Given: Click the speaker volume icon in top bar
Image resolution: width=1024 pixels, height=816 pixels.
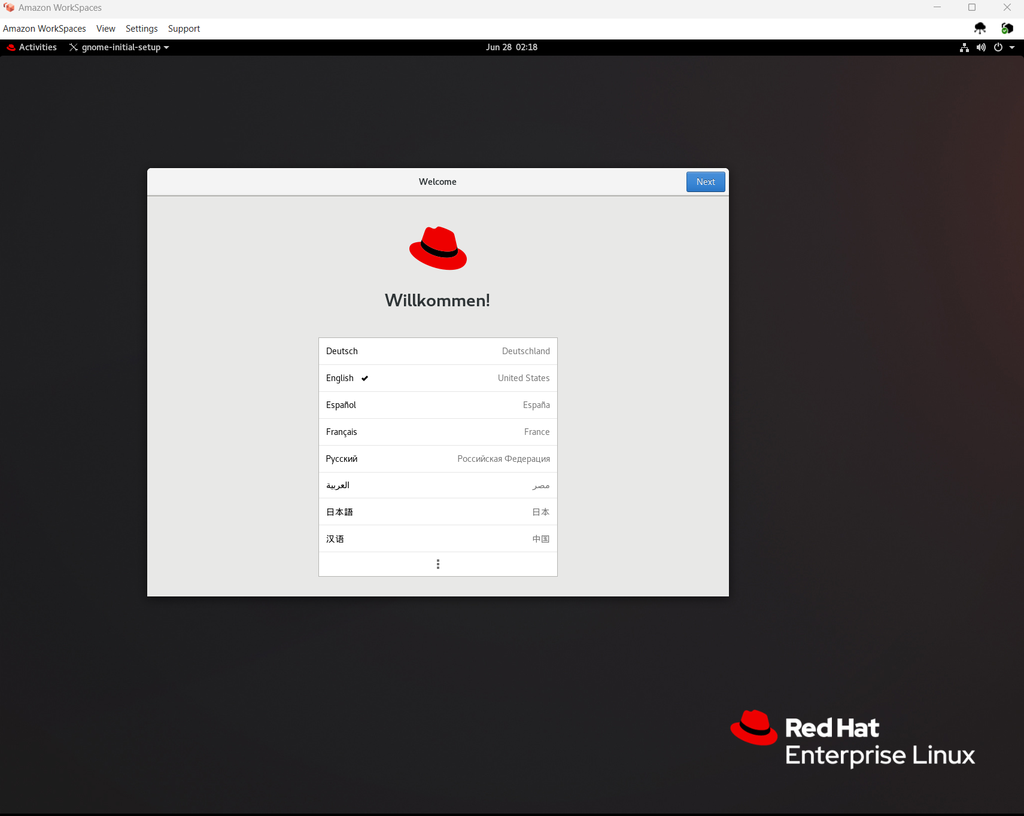Looking at the screenshot, I should [x=981, y=47].
